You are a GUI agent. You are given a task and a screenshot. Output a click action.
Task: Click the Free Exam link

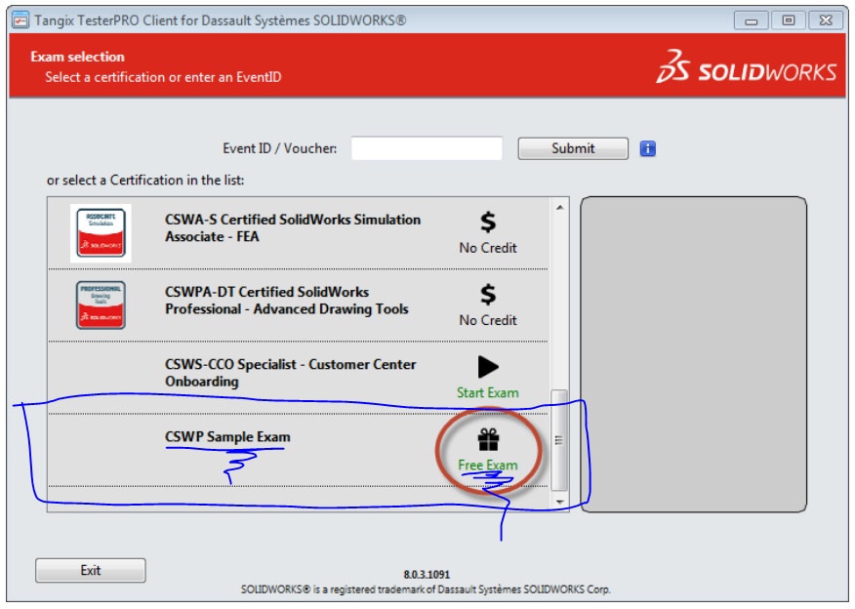pyautogui.click(x=488, y=466)
